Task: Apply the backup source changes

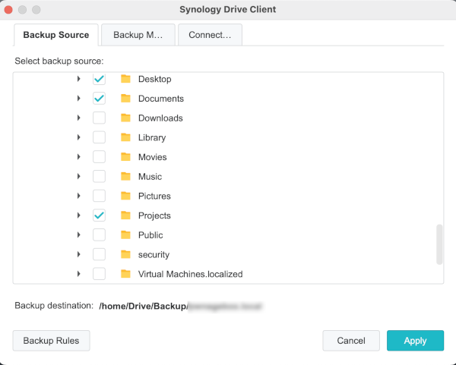Action: (x=415, y=341)
